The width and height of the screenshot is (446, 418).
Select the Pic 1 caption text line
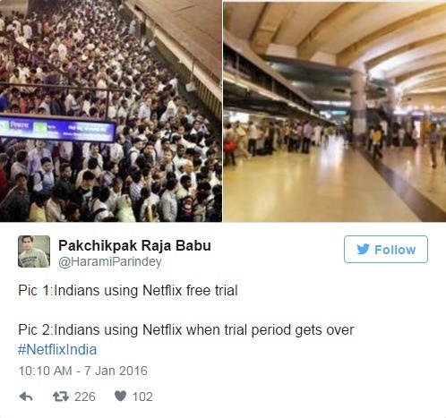point(128,290)
